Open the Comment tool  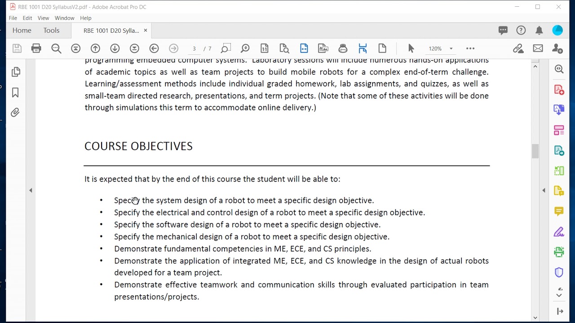559,211
